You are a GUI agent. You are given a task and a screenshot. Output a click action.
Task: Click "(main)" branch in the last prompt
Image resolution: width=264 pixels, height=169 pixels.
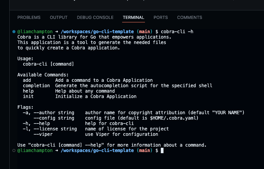point(145,150)
